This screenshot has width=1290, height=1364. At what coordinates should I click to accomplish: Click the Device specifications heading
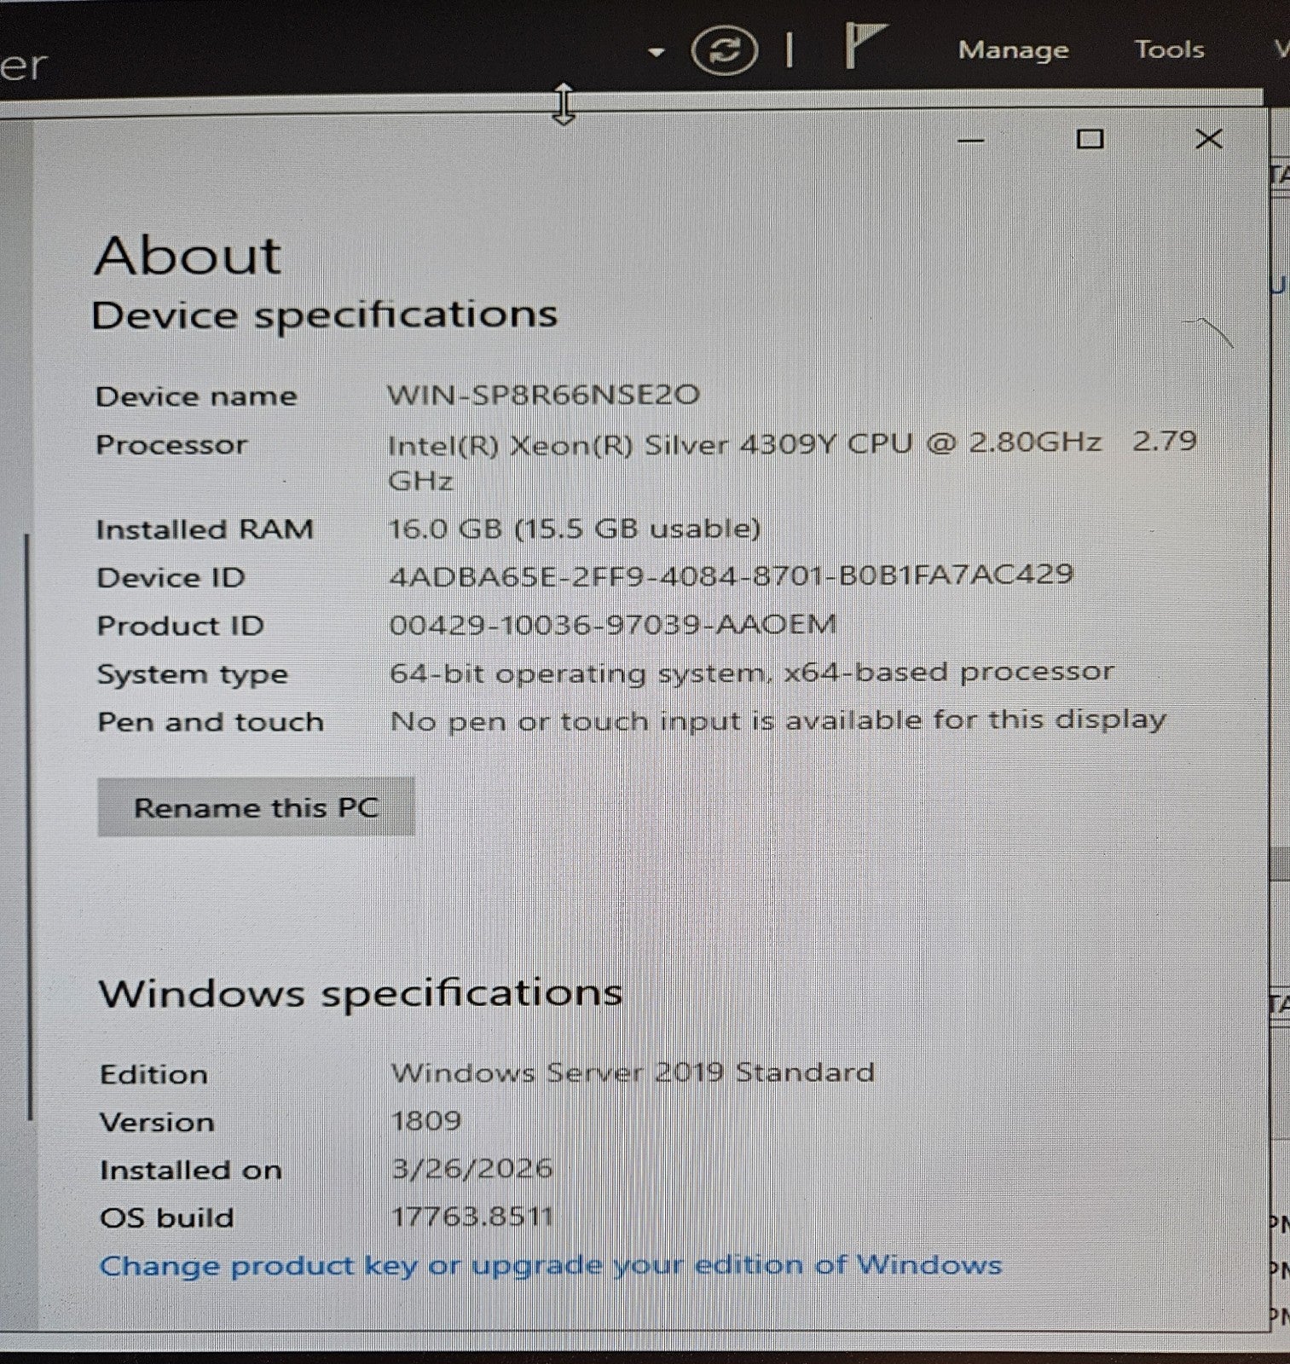click(324, 315)
